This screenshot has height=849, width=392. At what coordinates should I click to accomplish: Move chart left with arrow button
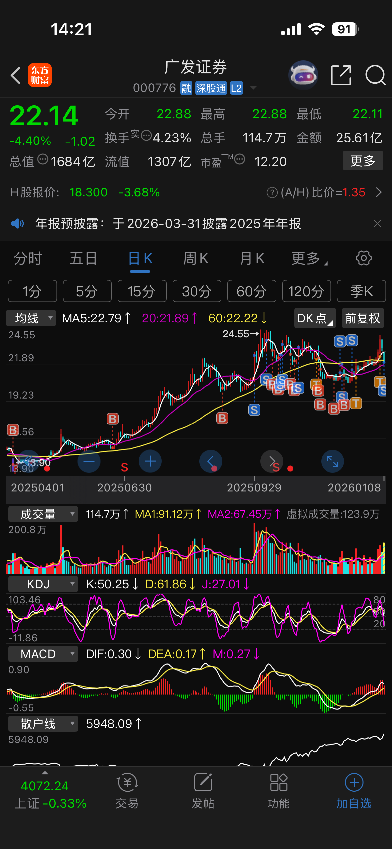coord(211,461)
